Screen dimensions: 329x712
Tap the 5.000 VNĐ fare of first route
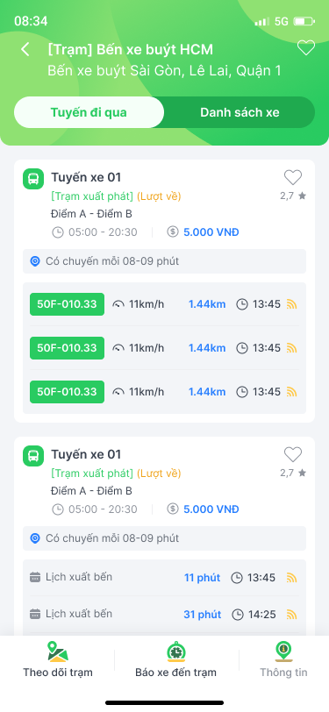pos(211,232)
